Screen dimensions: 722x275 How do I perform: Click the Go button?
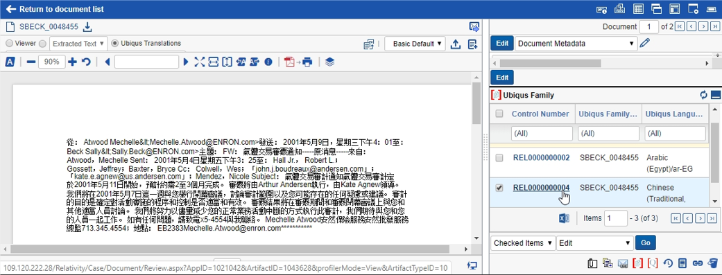tap(645, 243)
